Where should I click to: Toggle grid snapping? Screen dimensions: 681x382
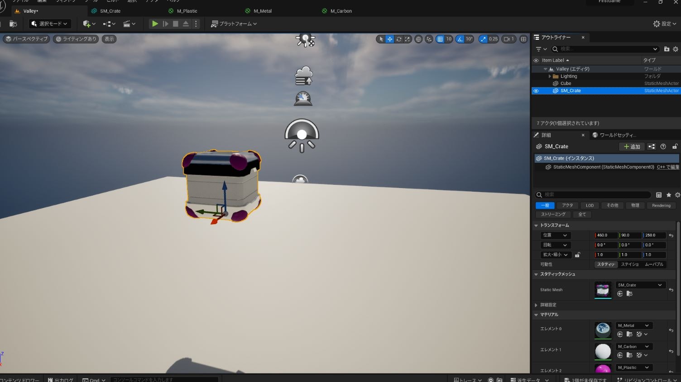pos(440,39)
